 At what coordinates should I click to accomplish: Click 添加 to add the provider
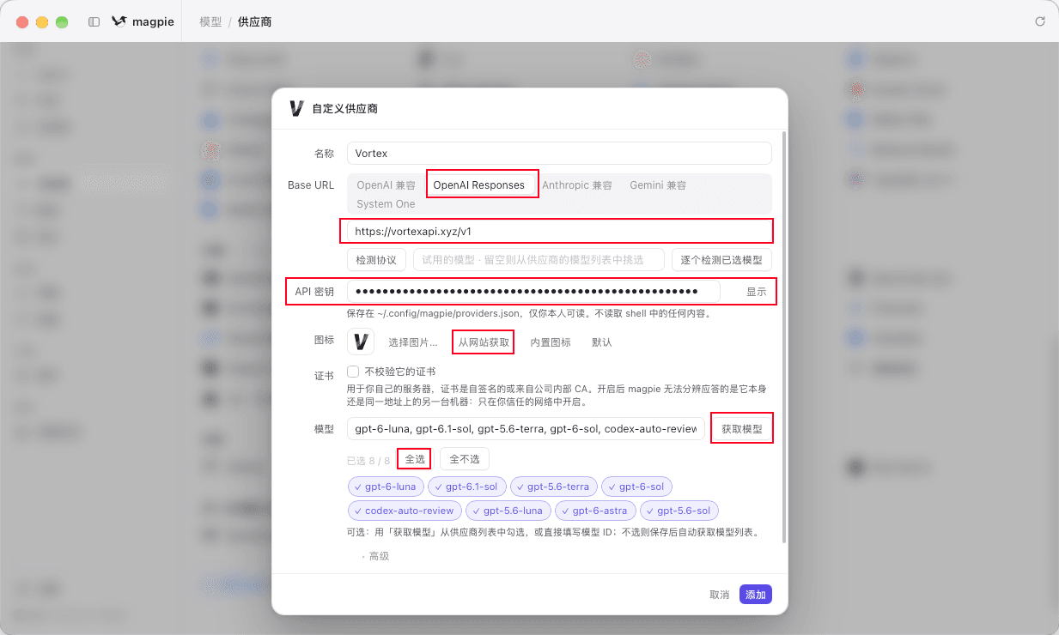756,595
